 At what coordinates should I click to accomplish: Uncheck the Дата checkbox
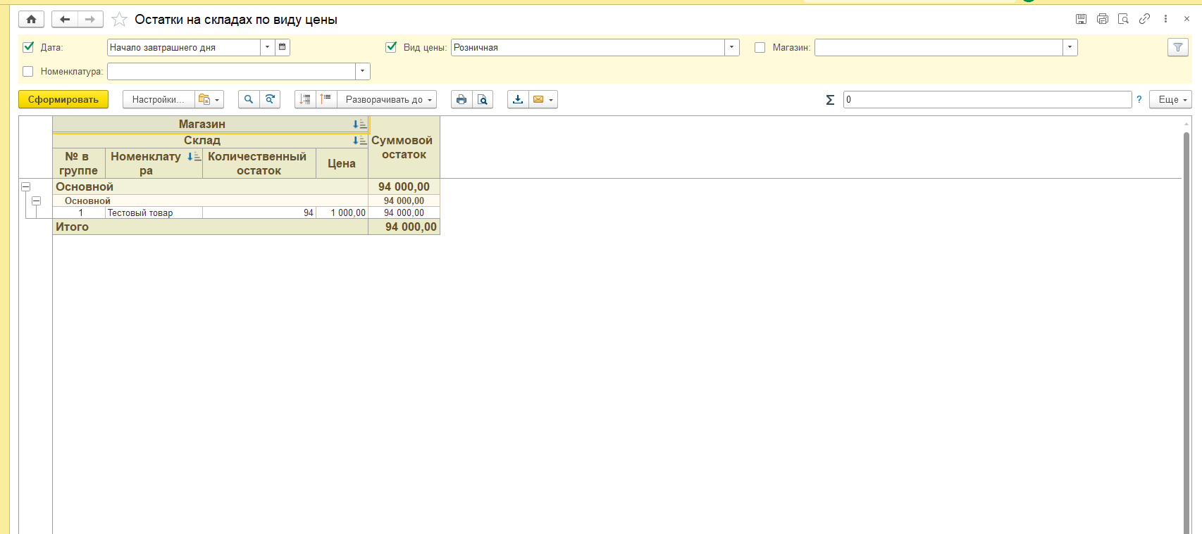click(x=28, y=47)
